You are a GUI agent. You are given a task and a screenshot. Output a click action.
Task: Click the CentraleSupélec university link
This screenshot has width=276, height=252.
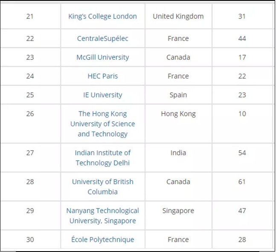pyautogui.click(x=102, y=38)
